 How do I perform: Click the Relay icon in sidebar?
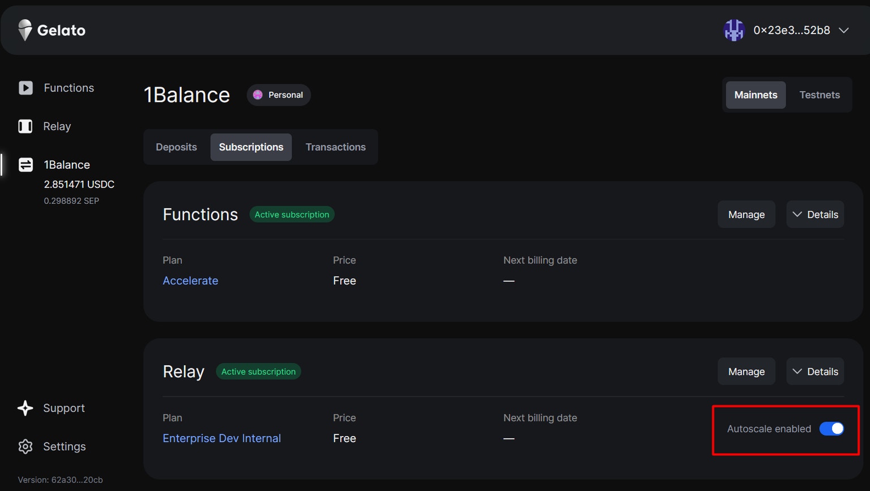[x=25, y=126]
